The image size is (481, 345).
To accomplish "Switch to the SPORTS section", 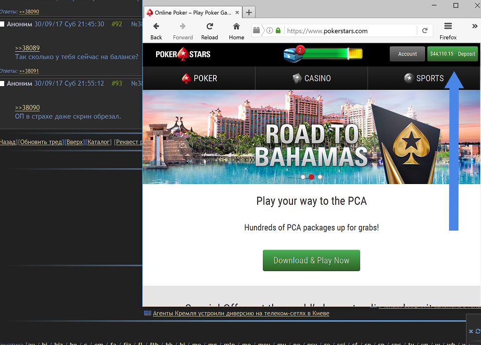I will (424, 78).
